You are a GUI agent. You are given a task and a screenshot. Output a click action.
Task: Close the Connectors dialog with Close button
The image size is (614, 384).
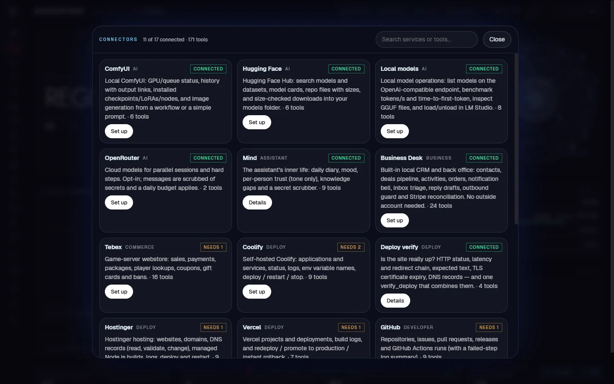click(x=497, y=39)
